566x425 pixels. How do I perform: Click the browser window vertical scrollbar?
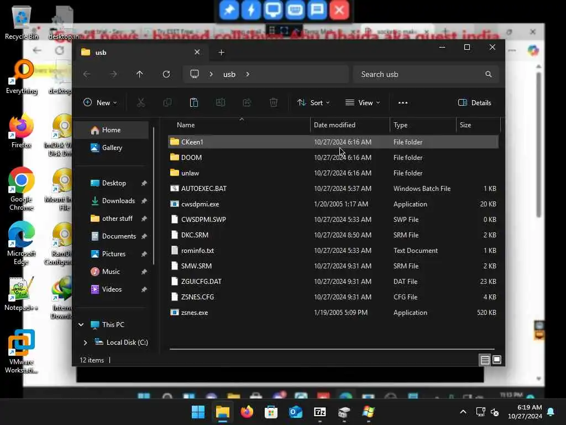pos(538,144)
